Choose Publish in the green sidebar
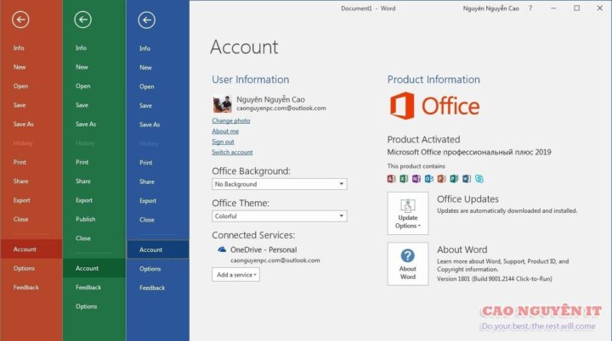The width and height of the screenshot is (612, 341). click(x=85, y=219)
